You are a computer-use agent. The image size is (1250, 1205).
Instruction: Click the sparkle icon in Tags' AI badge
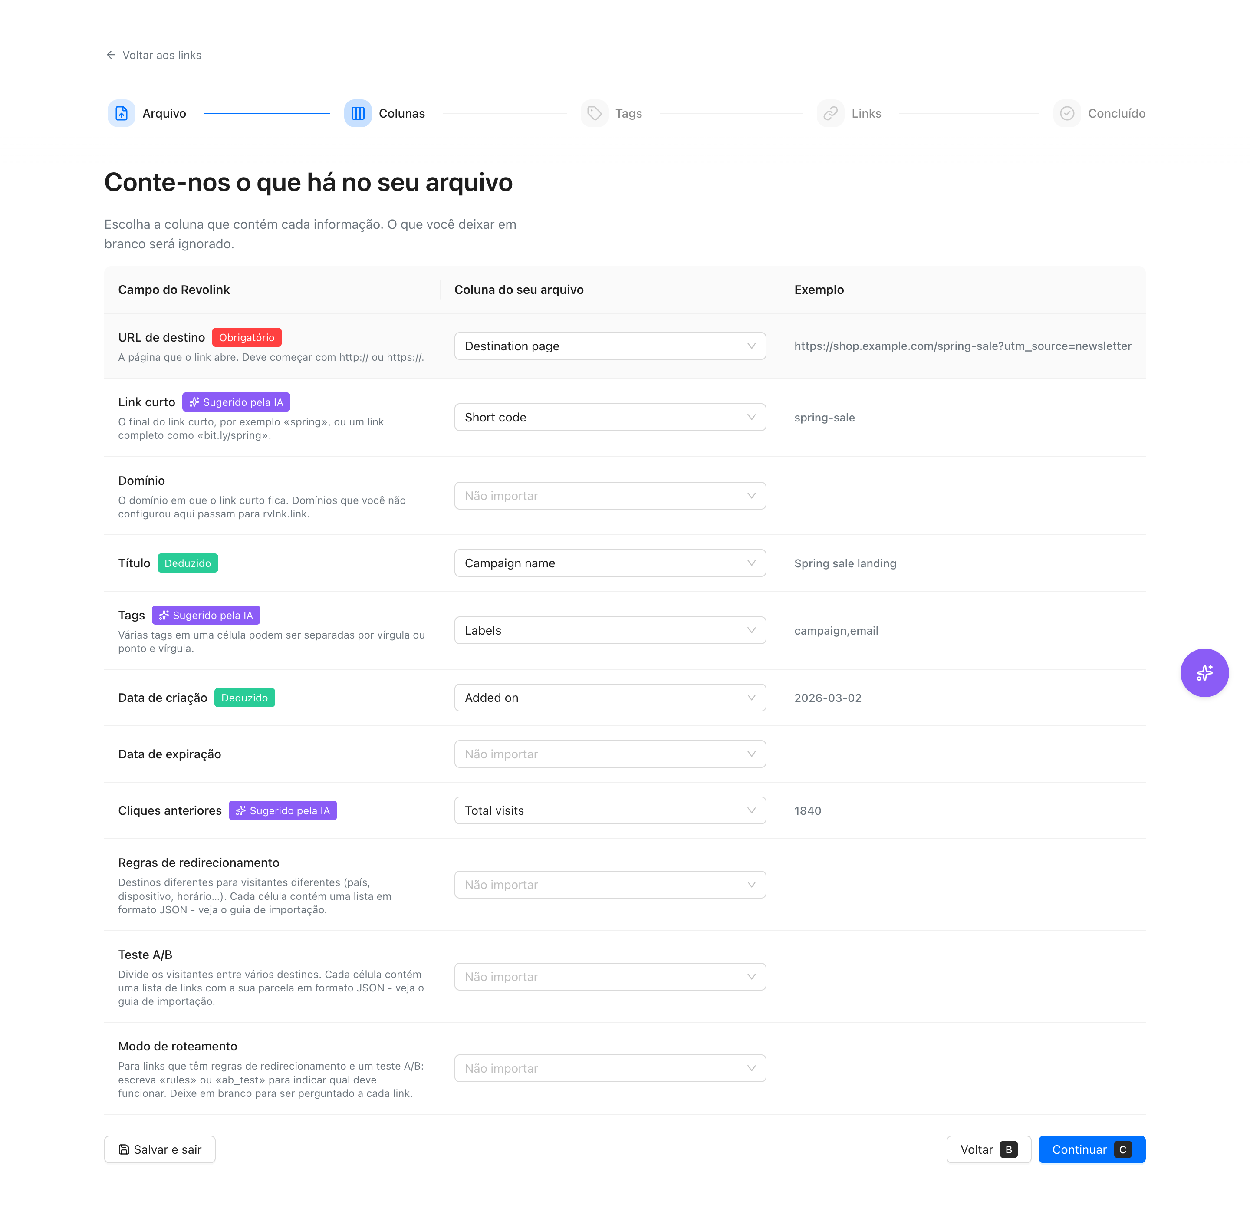[164, 615]
